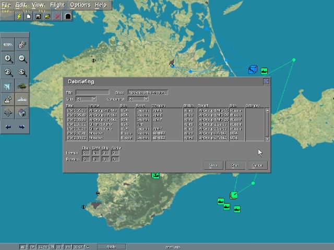Viewport: 334px width, 250px height.
Task: Select the aircraft flight unit tool
Action: click(x=8, y=86)
